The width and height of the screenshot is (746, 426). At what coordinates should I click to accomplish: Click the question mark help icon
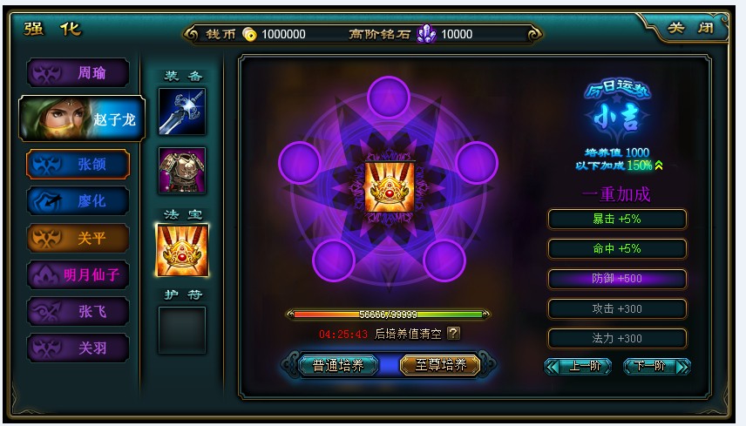pos(454,334)
